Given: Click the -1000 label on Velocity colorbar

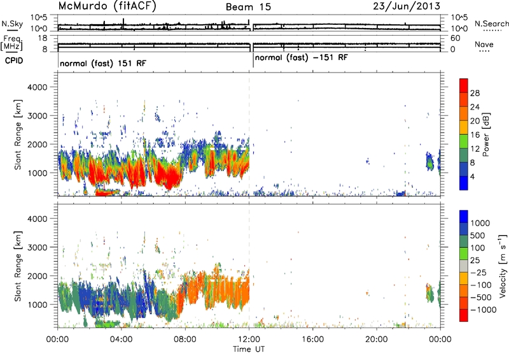Looking at the screenshot, I should click(x=483, y=310).
